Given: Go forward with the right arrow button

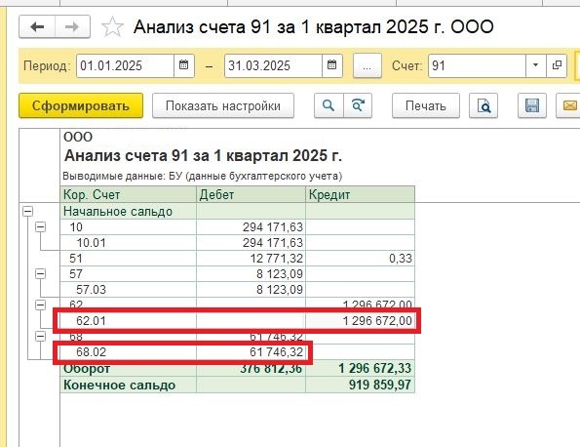Looking at the screenshot, I should pos(72,26).
